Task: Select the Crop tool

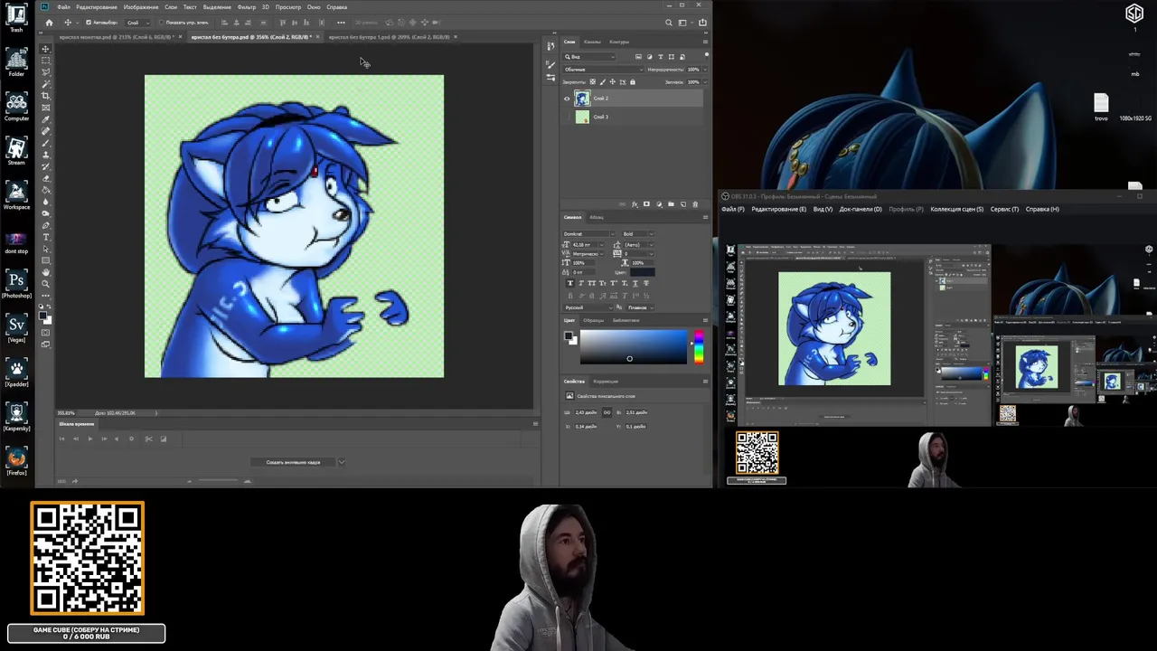Action: point(45,96)
